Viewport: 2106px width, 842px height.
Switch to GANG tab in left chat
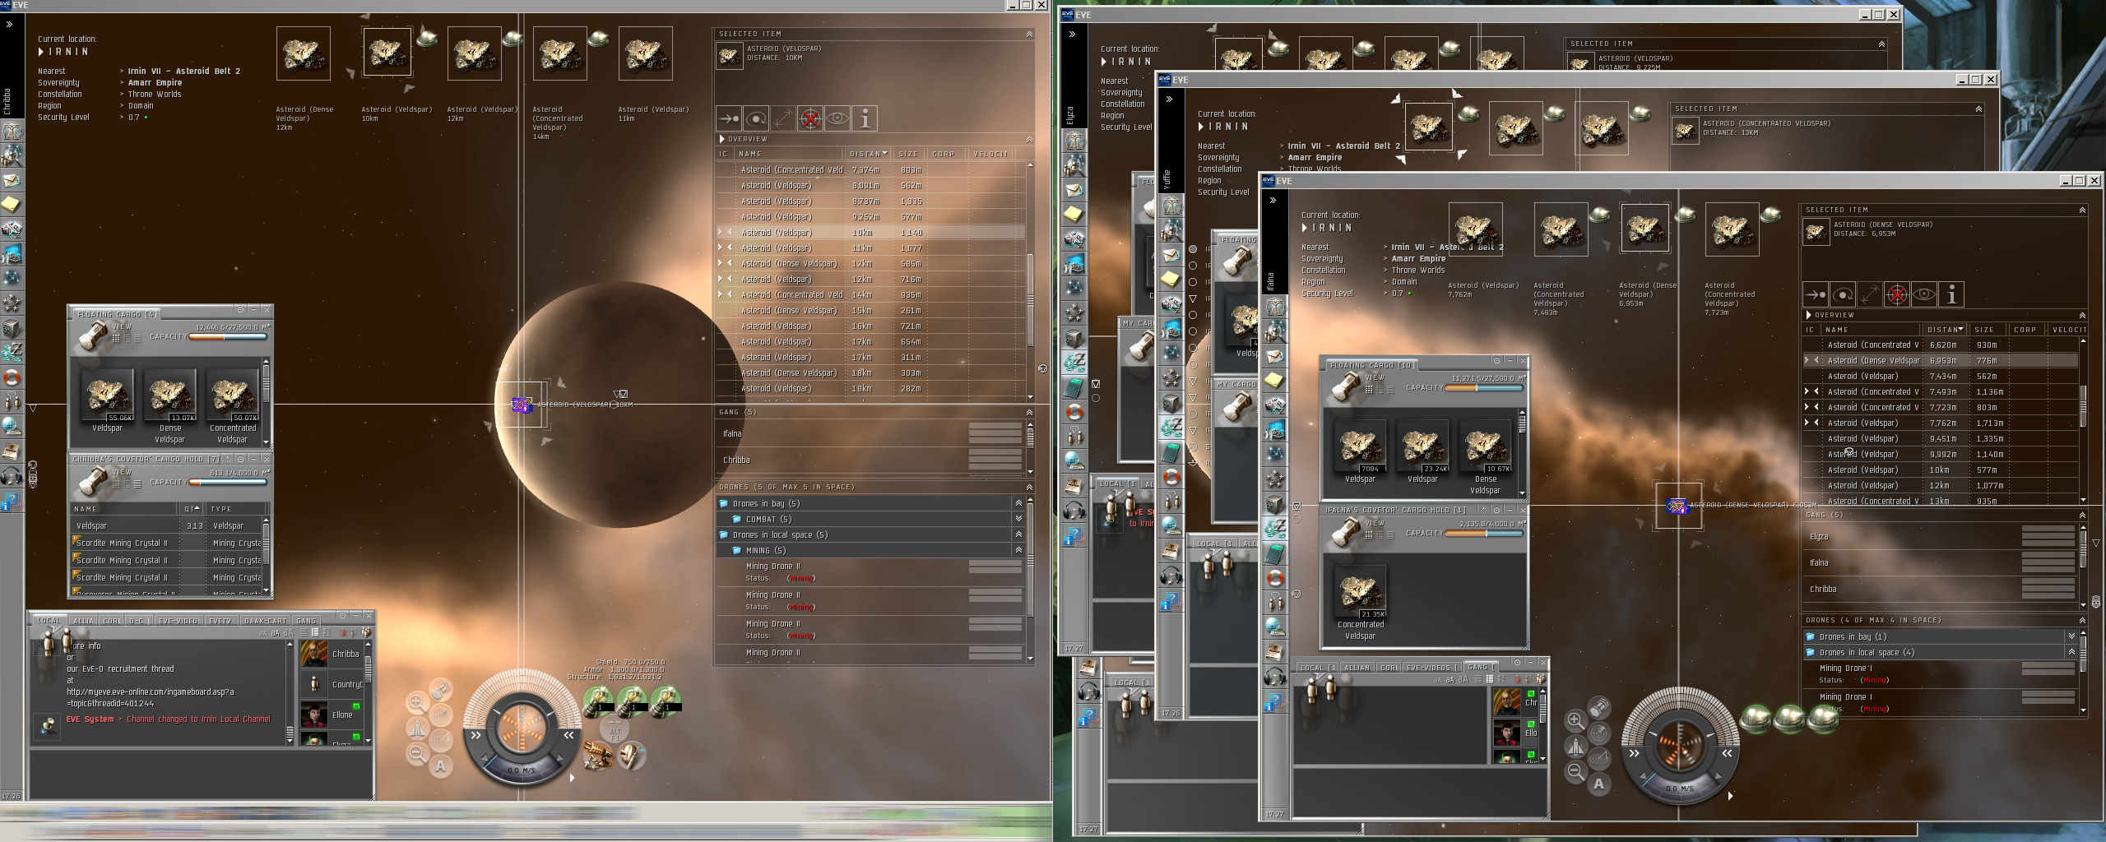tap(306, 621)
